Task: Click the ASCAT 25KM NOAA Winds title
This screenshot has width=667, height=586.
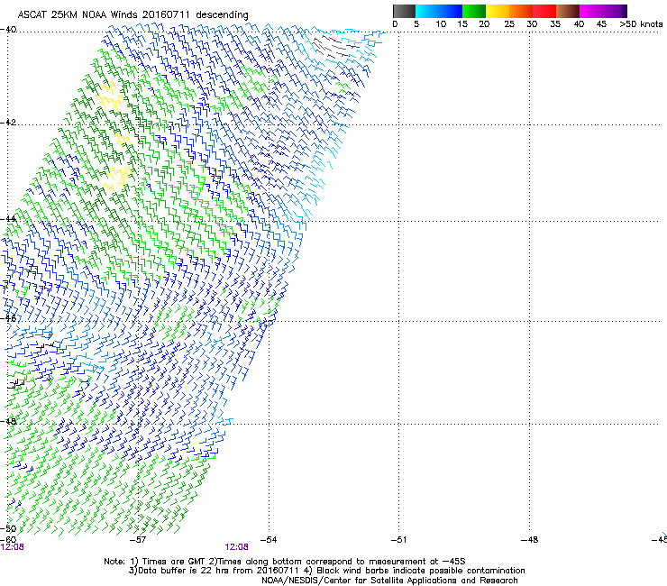Action: (132, 14)
